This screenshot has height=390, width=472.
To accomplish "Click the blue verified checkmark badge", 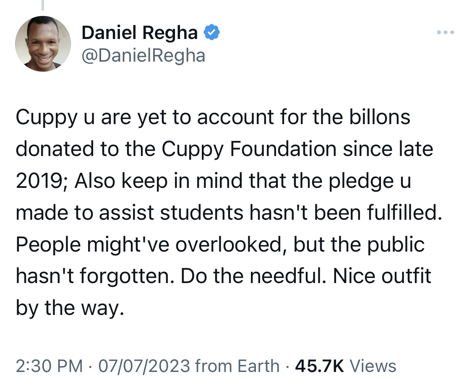I will click(212, 32).
